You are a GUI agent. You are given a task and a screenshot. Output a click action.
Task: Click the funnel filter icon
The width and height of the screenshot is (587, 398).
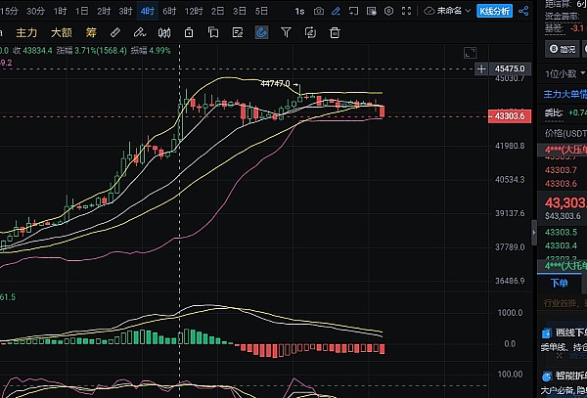(x=286, y=31)
